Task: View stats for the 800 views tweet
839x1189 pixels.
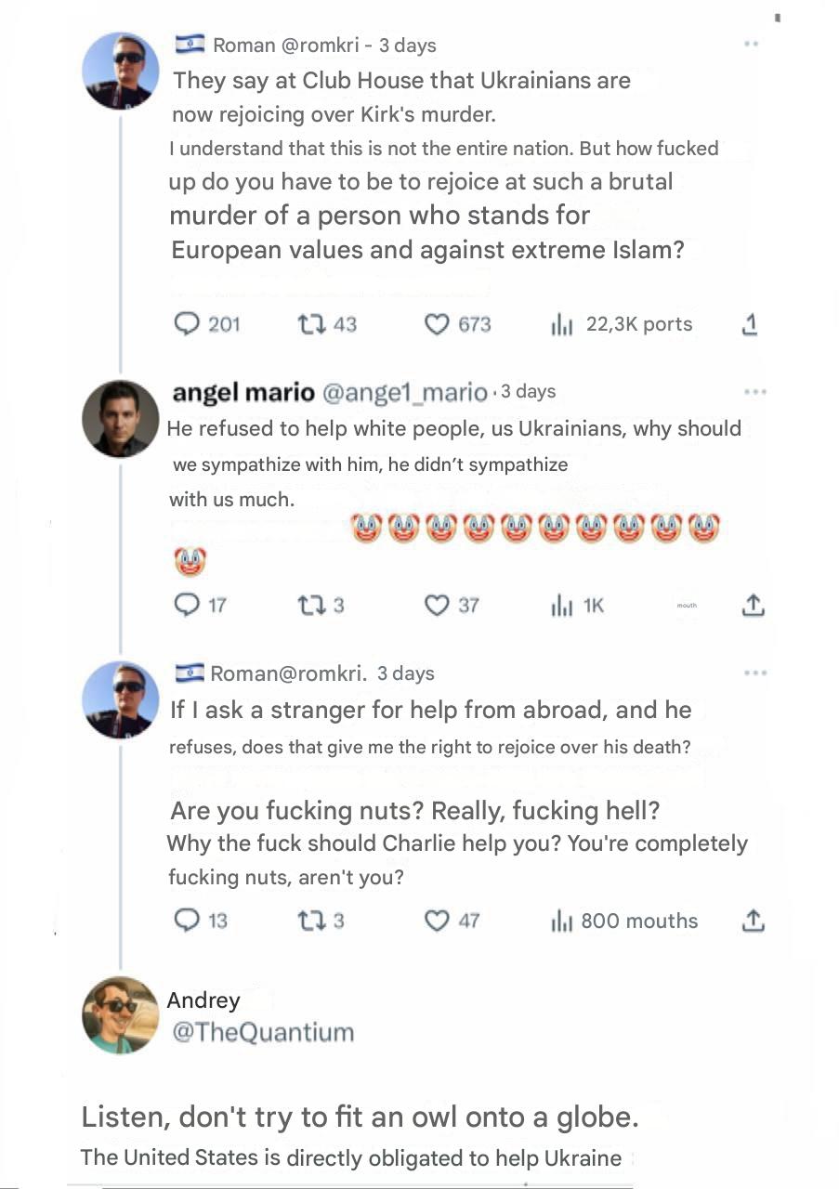Action: 562,921
